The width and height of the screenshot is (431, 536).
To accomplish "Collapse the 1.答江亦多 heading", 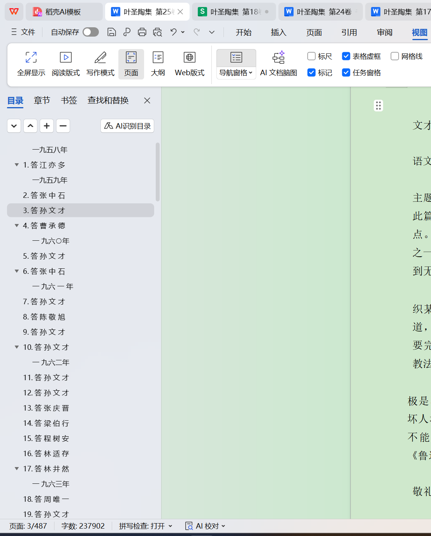I will click(17, 165).
